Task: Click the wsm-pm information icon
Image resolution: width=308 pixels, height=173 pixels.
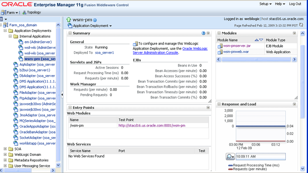Action: (95, 20)
